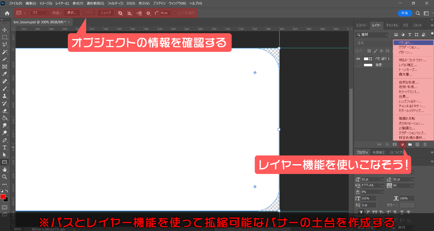Open the フィルター(T) menu
This screenshot has width=434, height=231.
[x=115, y=3]
